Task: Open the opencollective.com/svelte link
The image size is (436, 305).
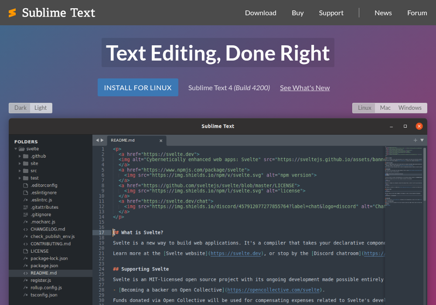Action: click(x=273, y=290)
